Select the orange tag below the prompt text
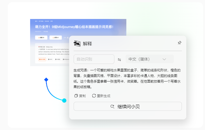 (x=42, y=59)
